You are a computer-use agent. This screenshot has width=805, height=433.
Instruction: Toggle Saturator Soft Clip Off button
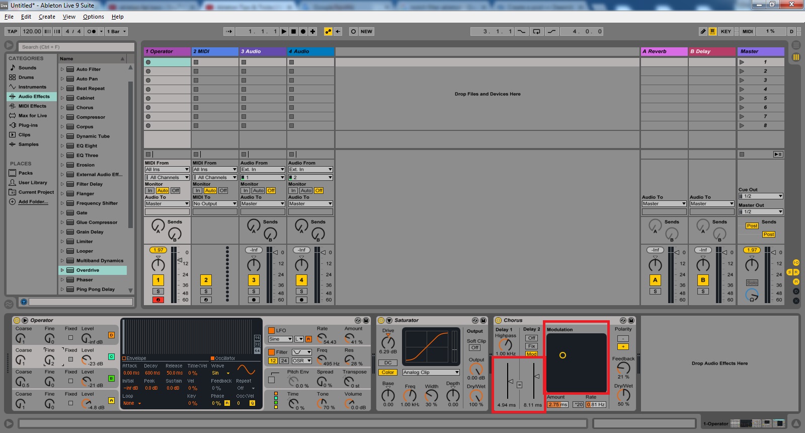pyautogui.click(x=474, y=347)
